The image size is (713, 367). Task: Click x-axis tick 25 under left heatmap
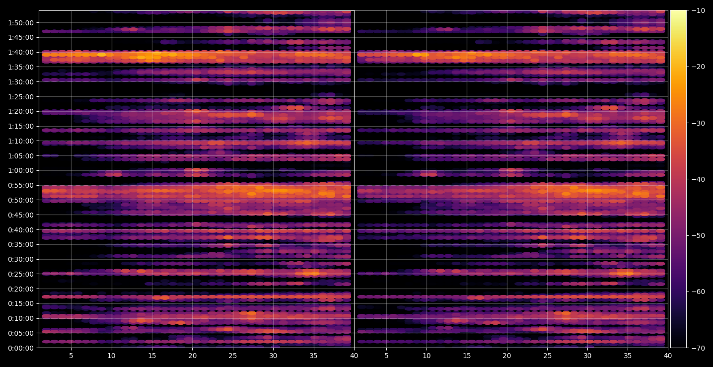[x=233, y=356]
